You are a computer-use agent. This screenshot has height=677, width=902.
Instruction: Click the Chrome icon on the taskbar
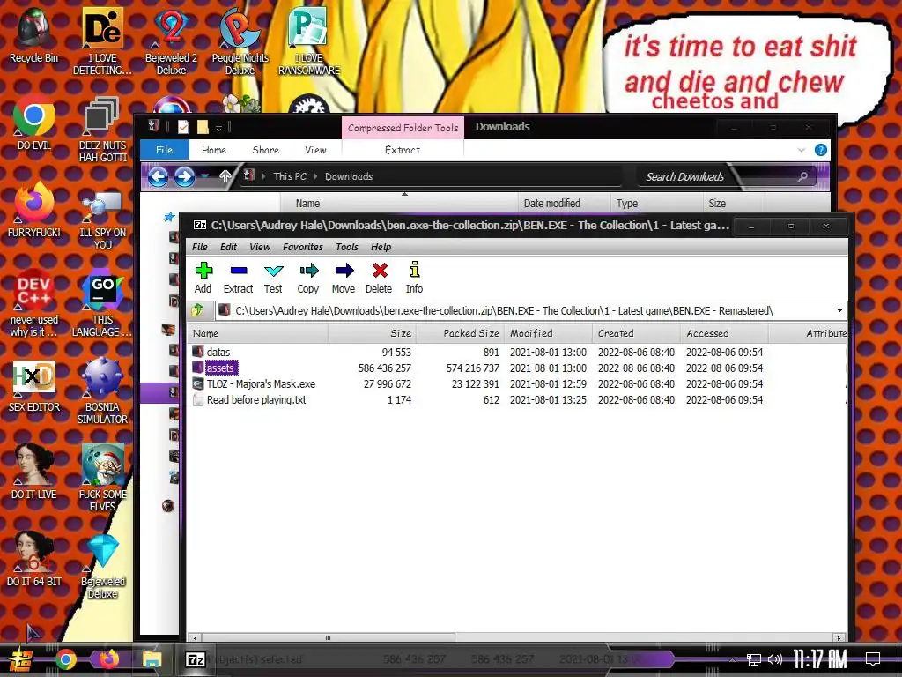point(65,659)
